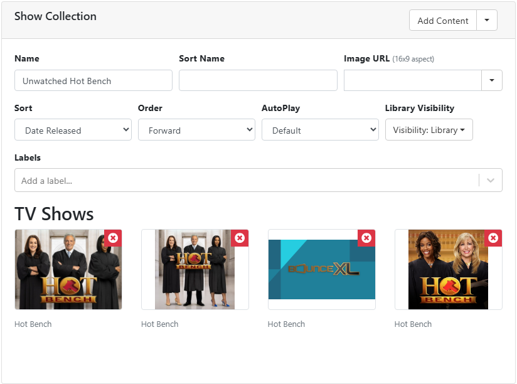517x384 pixels.
Task: Click the Name input field
Action: click(x=93, y=80)
